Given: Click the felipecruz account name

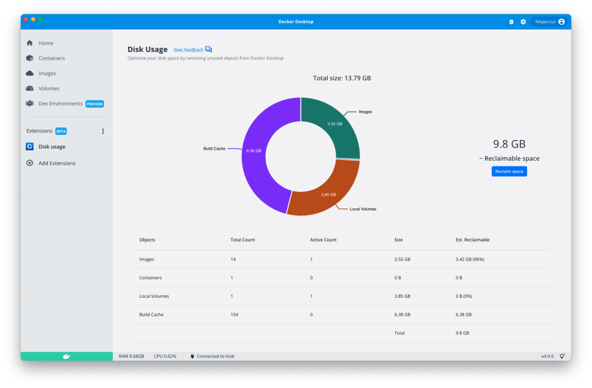Looking at the screenshot, I should click(x=545, y=22).
